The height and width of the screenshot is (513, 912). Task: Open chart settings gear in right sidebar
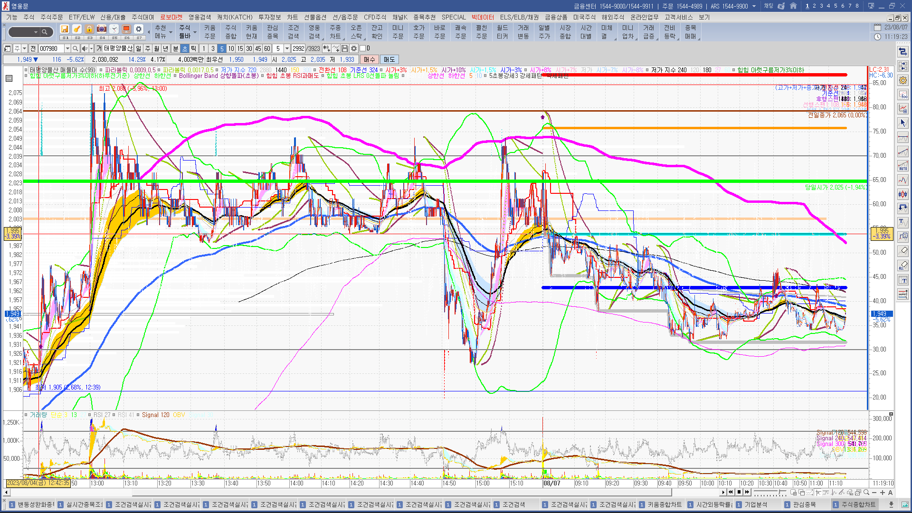click(x=903, y=80)
